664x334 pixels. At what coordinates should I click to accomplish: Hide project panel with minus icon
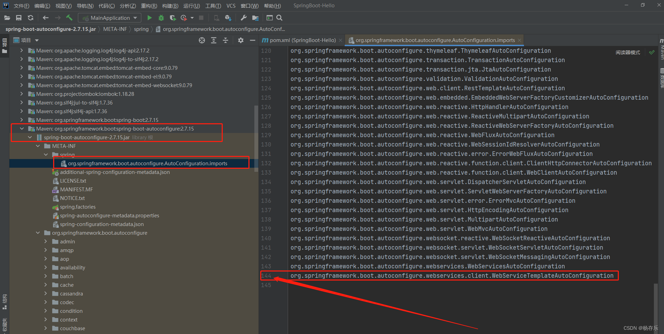point(253,40)
